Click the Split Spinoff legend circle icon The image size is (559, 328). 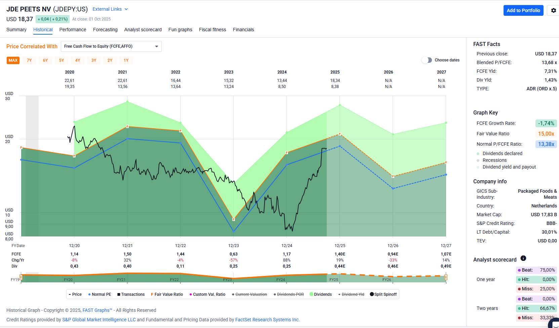372,294
